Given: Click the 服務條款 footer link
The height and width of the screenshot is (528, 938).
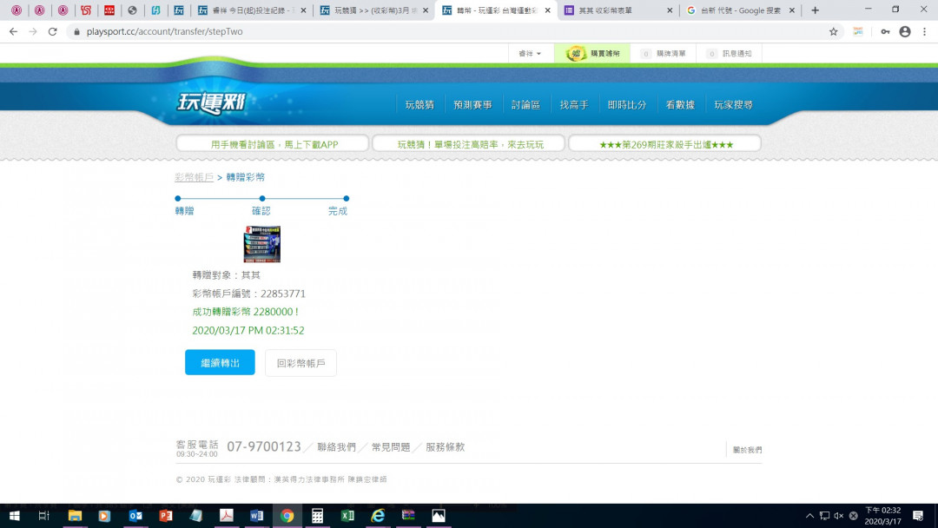Looking at the screenshot, I should coord(445,446).
